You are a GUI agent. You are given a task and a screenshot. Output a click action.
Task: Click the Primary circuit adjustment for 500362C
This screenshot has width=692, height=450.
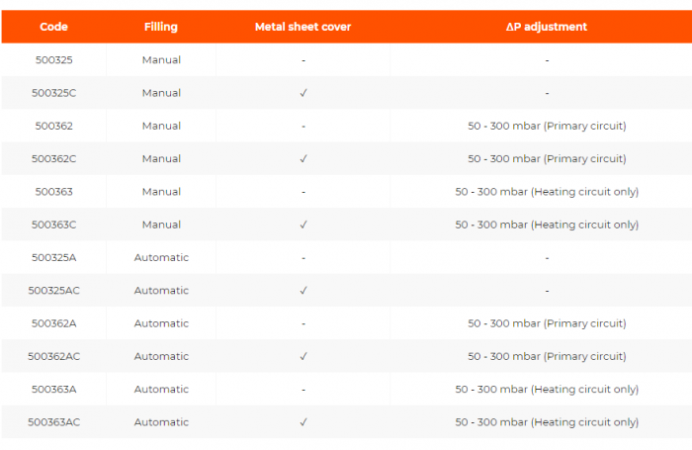click(547, 158)
